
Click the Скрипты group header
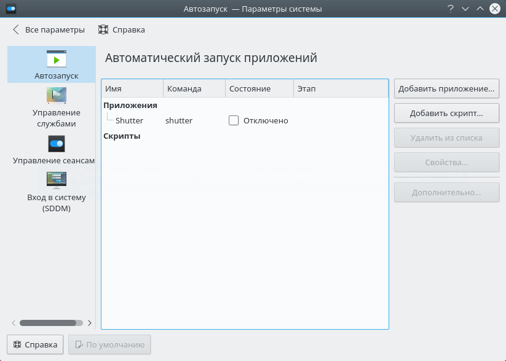[x=122, y=136]
